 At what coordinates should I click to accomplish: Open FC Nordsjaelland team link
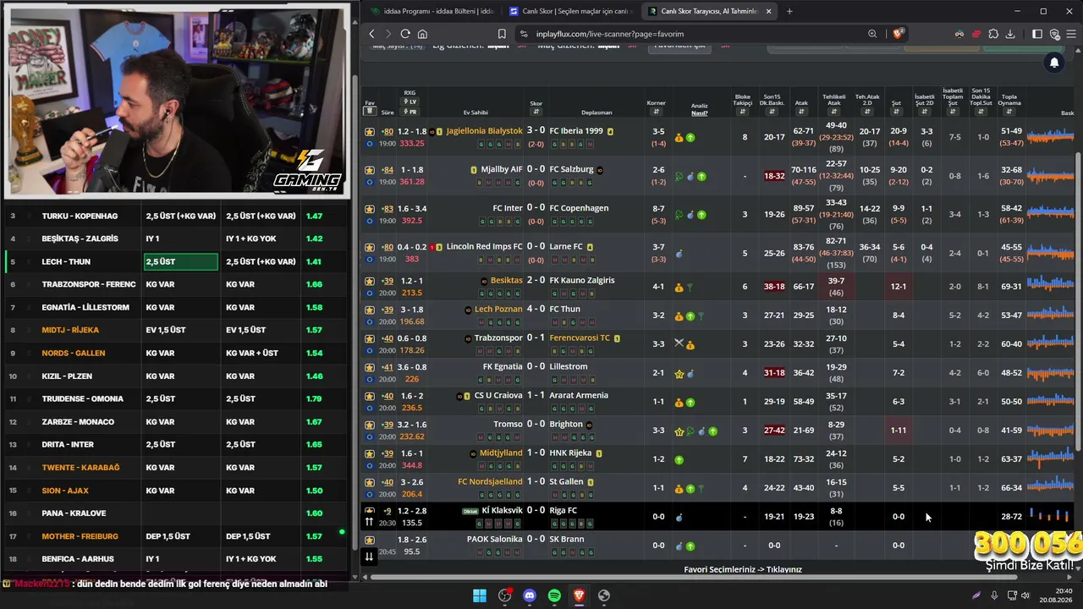[x=490, y=481]
